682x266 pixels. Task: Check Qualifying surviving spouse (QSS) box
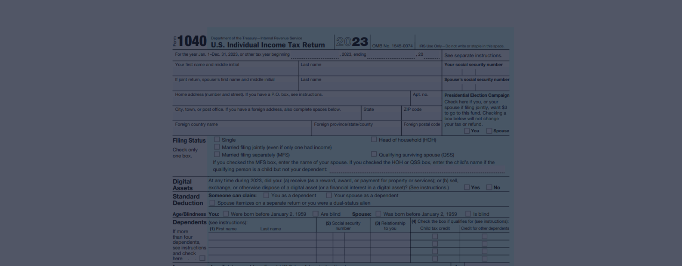pyautogui.click(x=374, y=154)
